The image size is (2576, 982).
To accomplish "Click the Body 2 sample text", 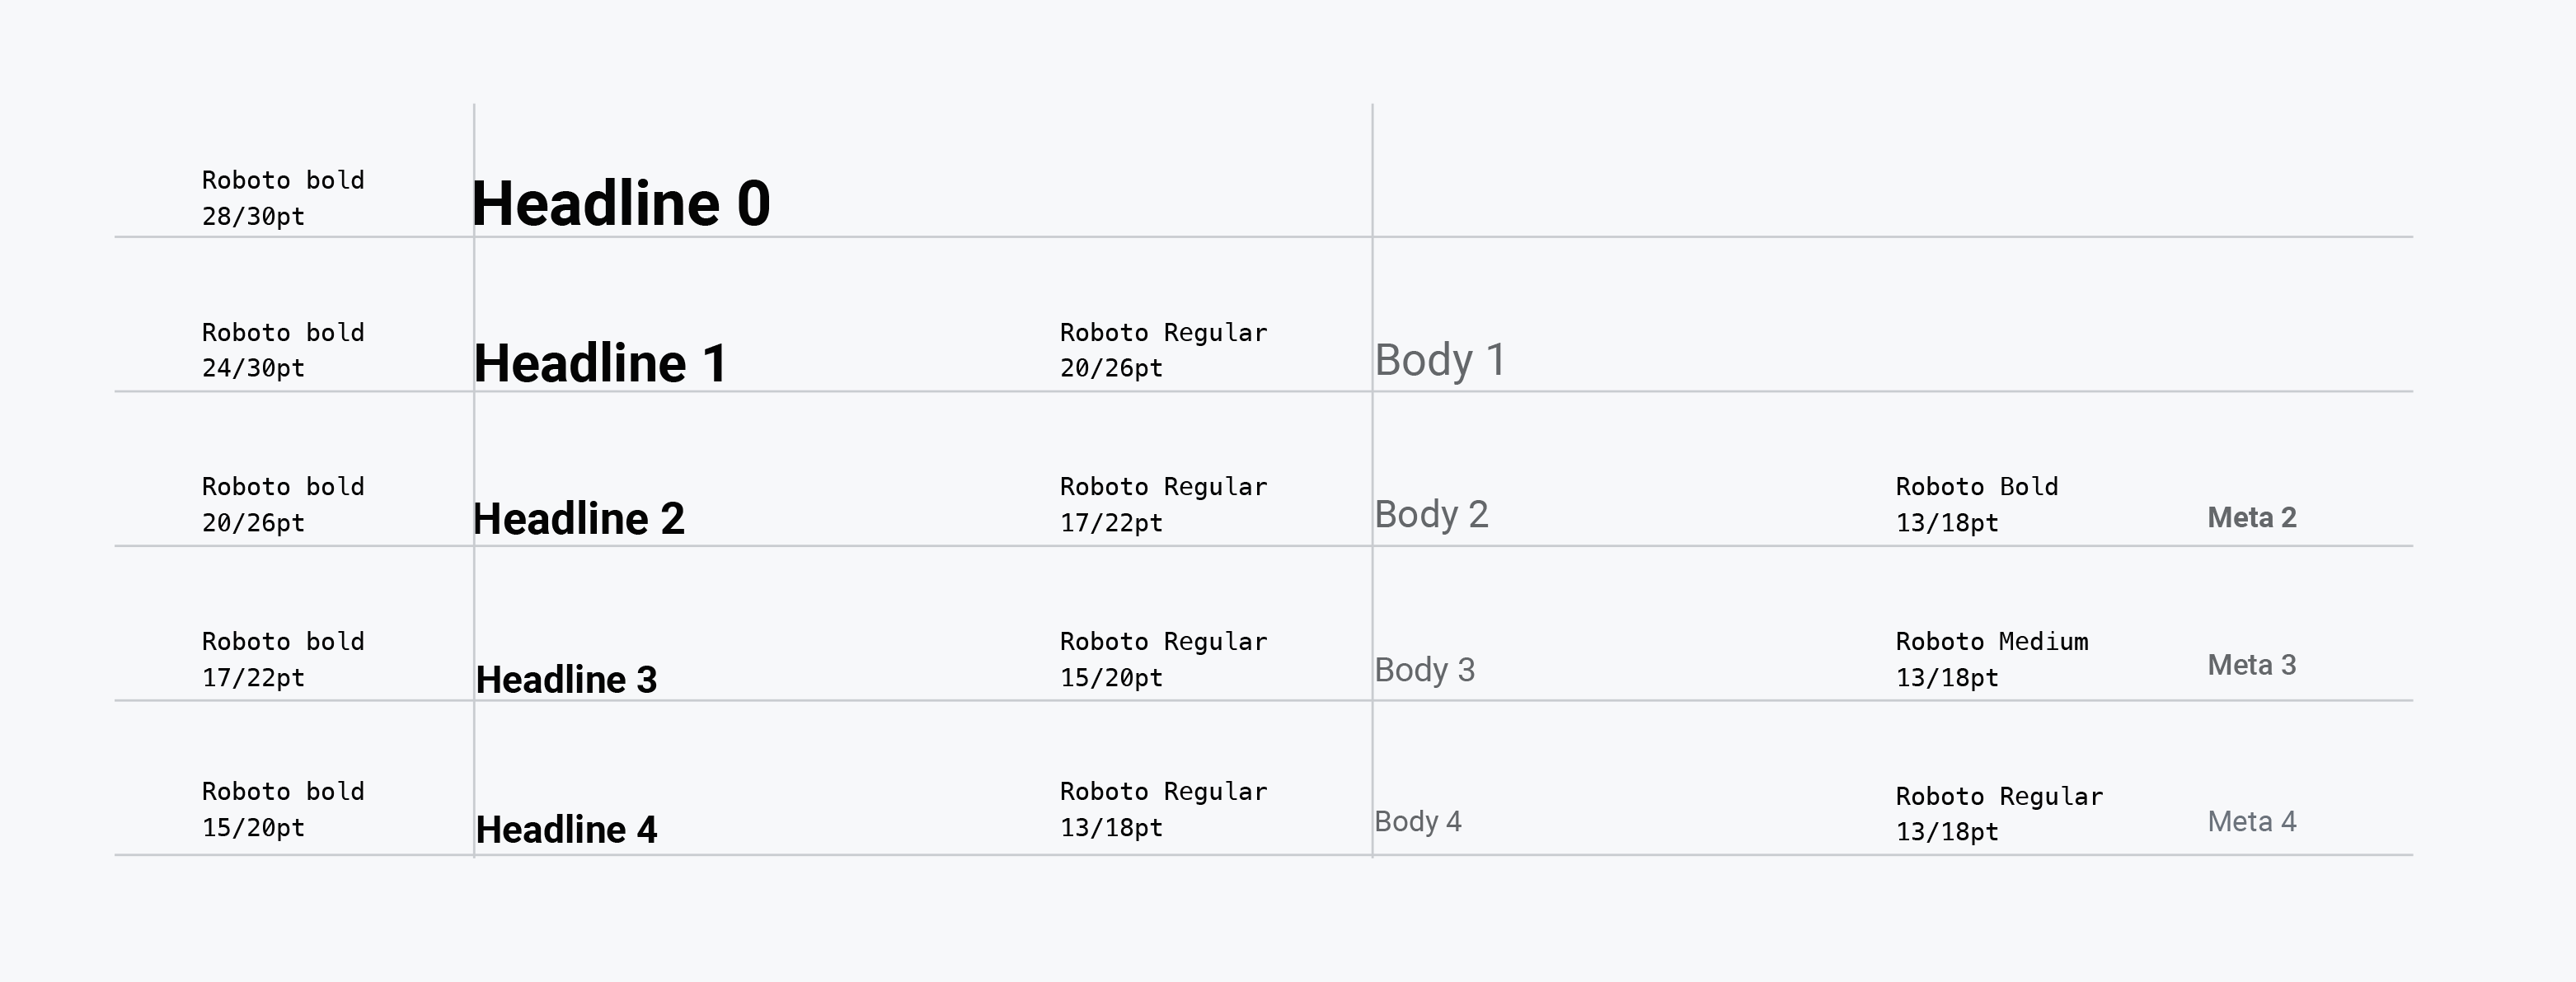I will 1431,514.
